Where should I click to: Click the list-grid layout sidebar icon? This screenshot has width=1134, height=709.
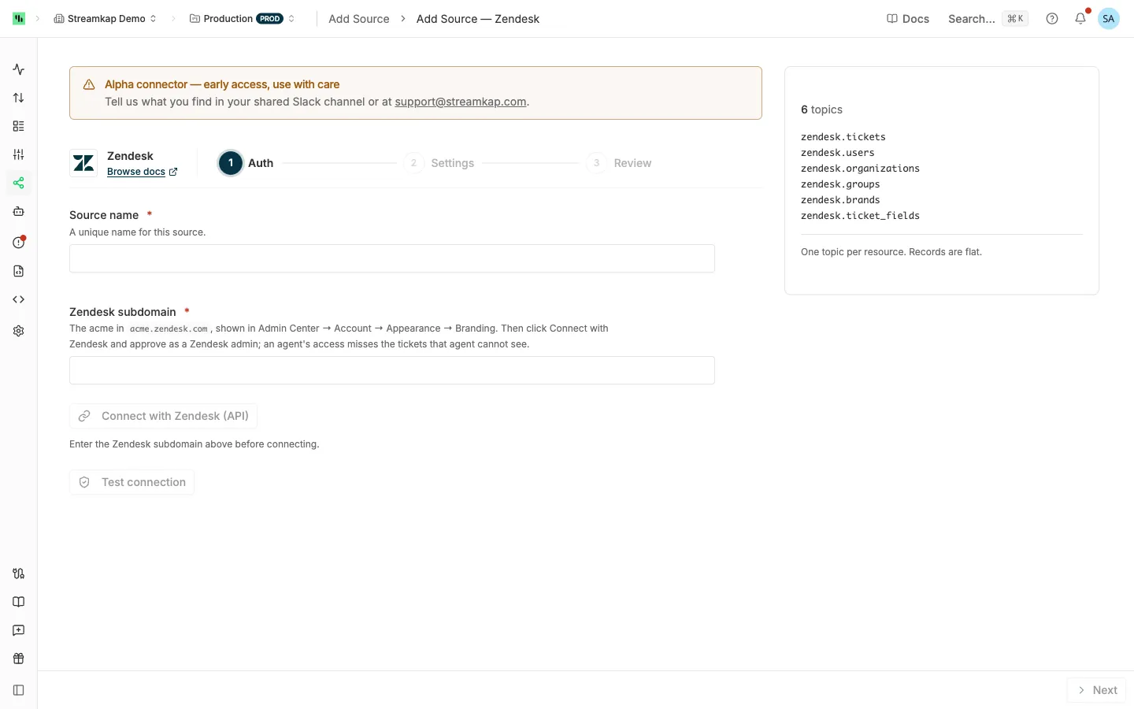tap(19, 126)
